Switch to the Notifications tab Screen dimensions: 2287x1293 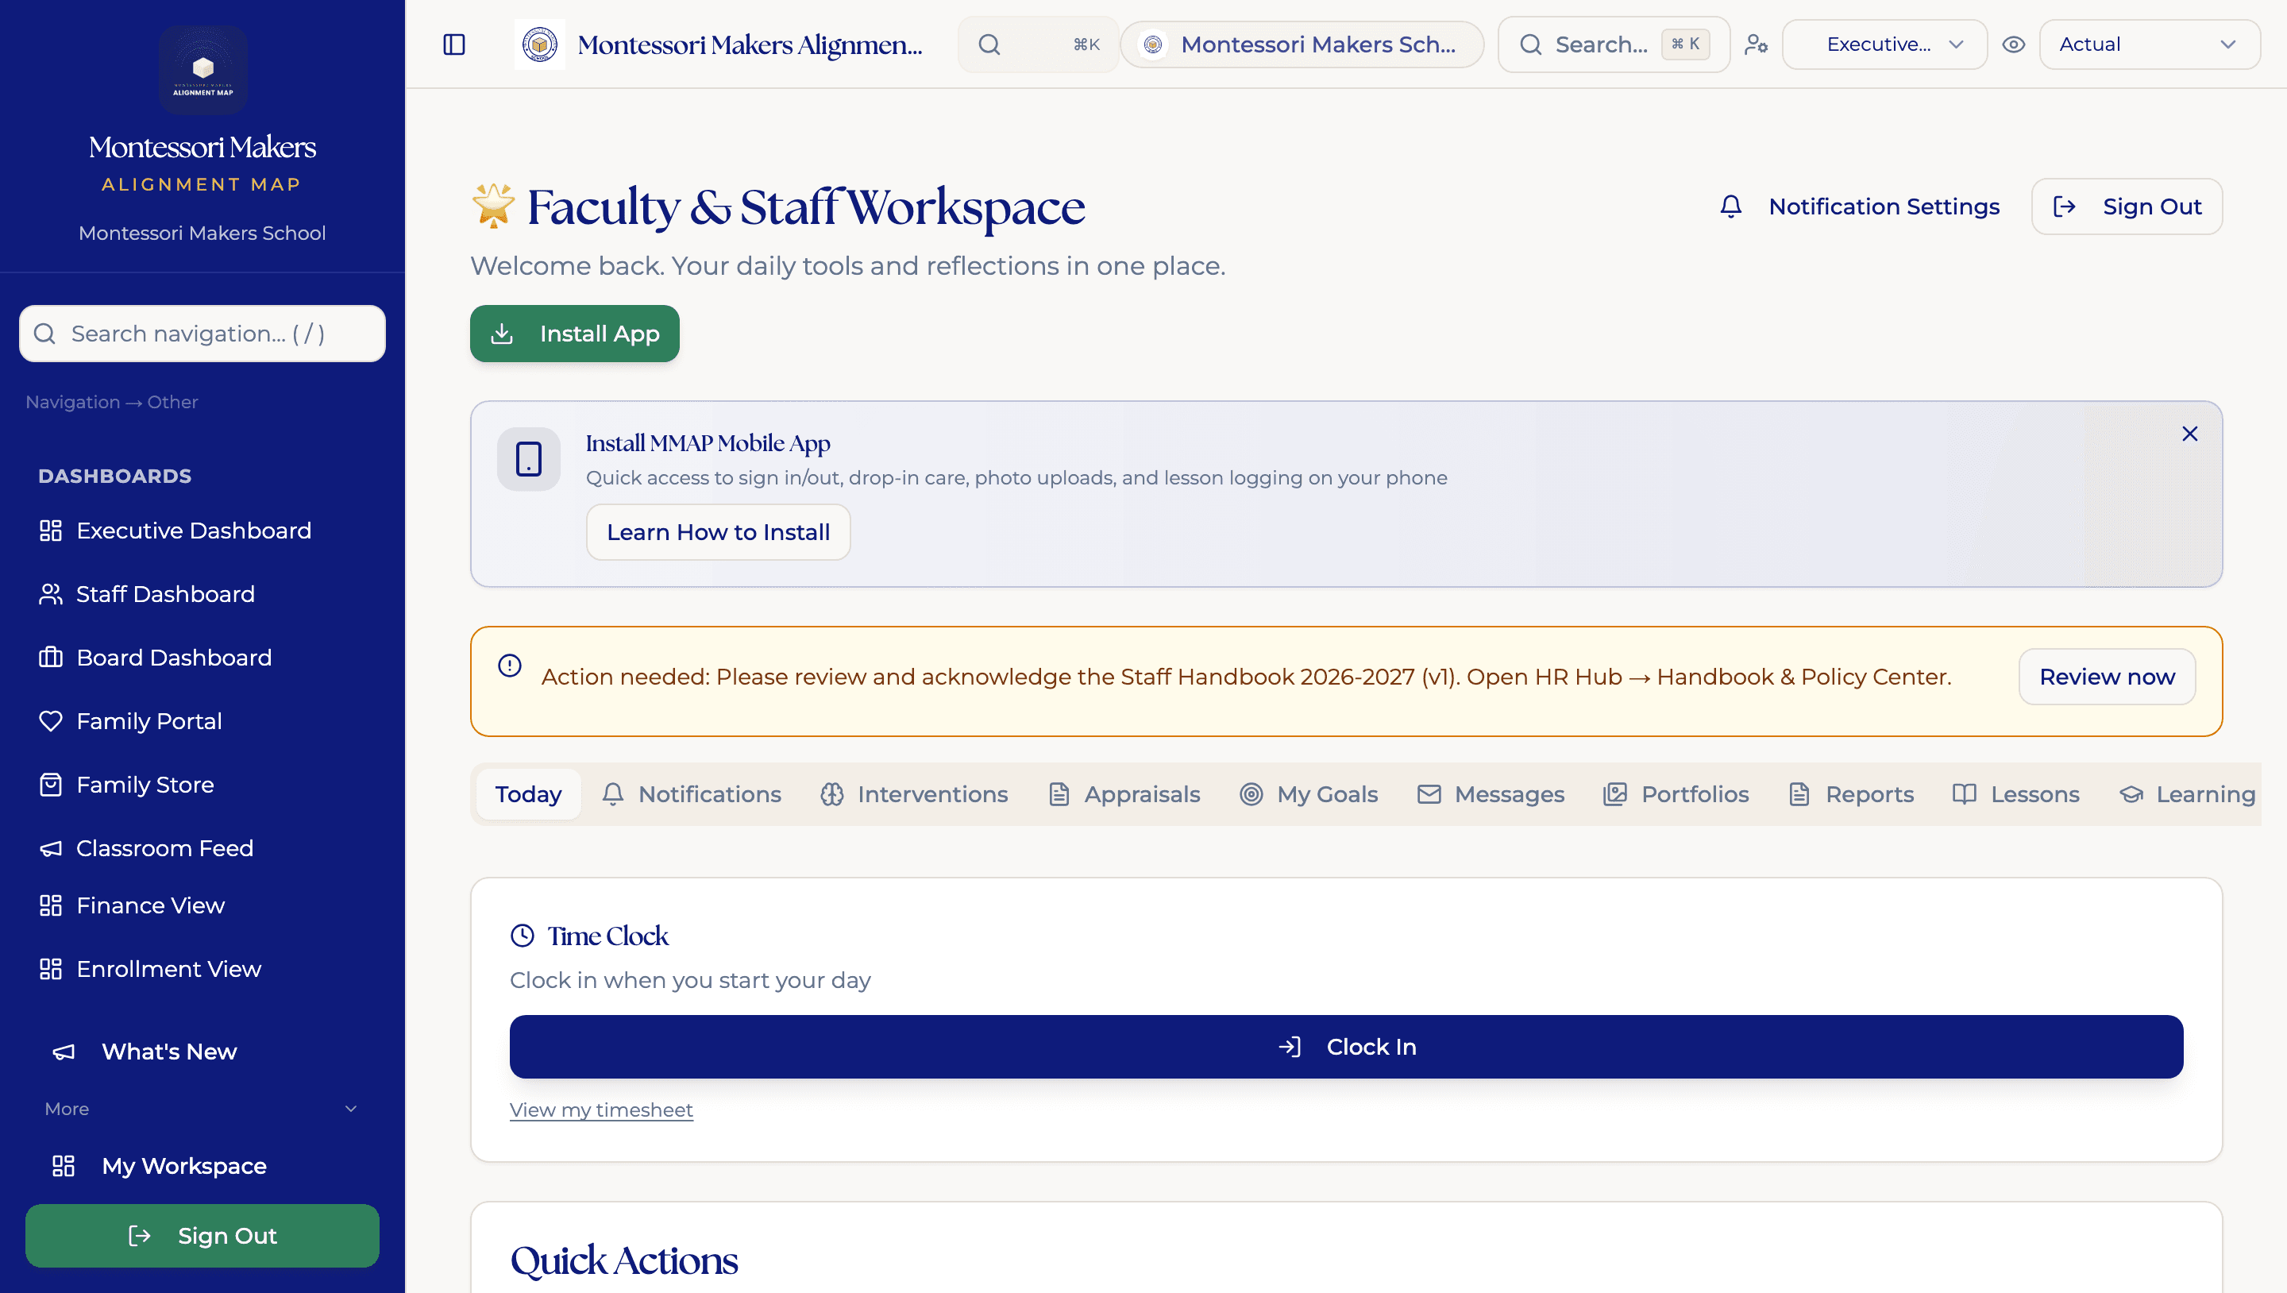(x=692, y=794)
